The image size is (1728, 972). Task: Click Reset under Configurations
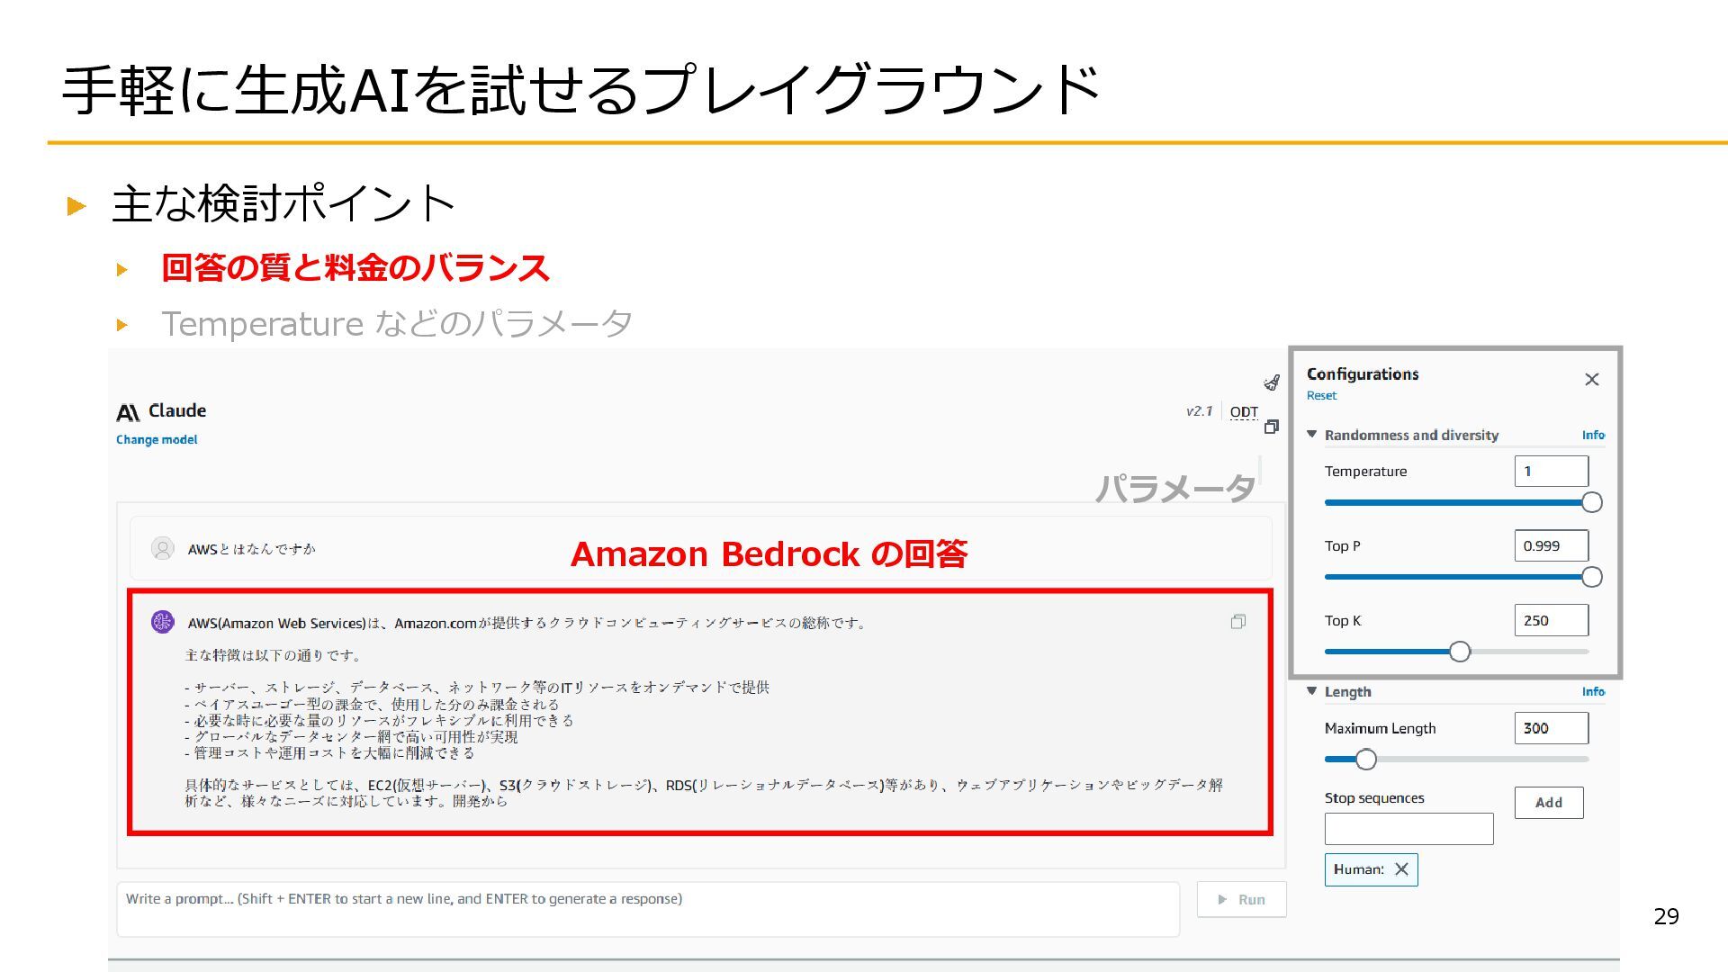click(x=1321, y=396)
